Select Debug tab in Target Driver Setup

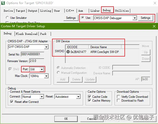pyautogui.click(x=8, y=33)
